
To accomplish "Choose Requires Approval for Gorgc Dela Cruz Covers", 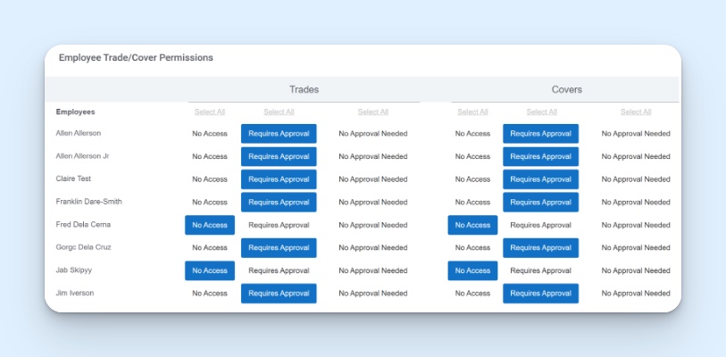I will (540, 248).
